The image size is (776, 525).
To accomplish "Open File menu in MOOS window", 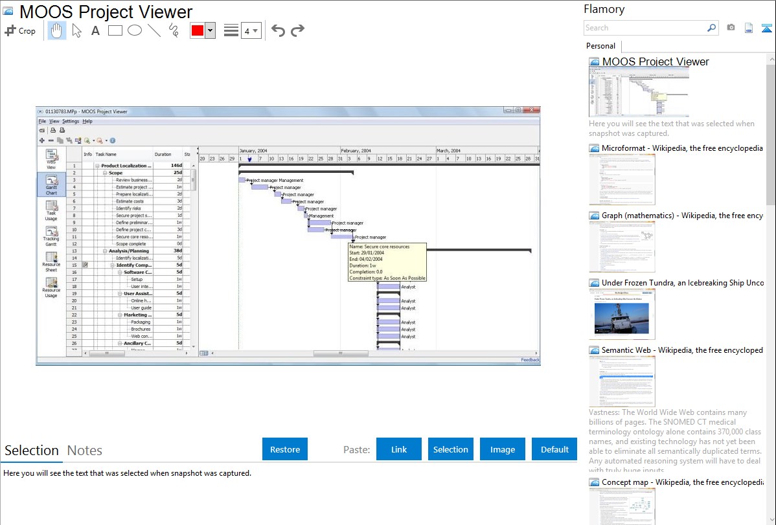I will point(42,121).
